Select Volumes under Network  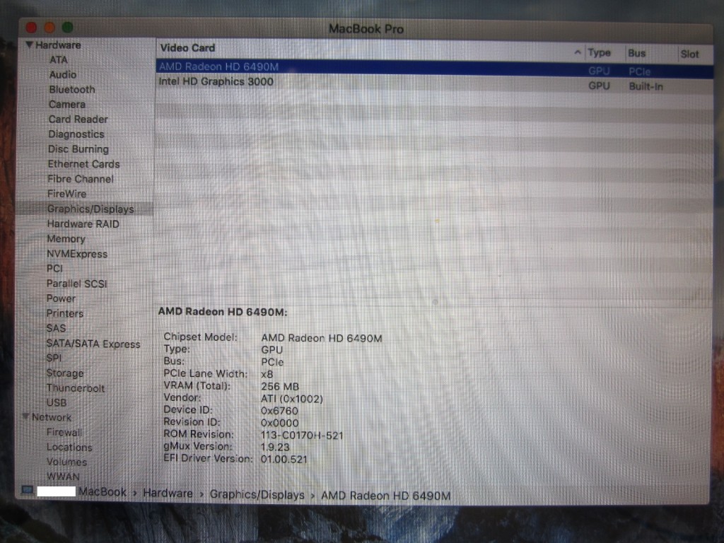[66, 462]
